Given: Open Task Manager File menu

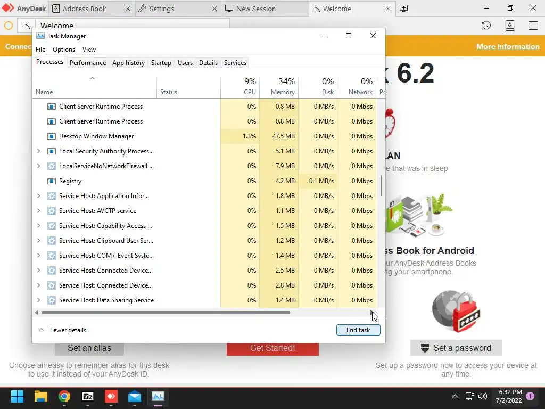Looking at the screenshot, I should [x=40, y=50].
